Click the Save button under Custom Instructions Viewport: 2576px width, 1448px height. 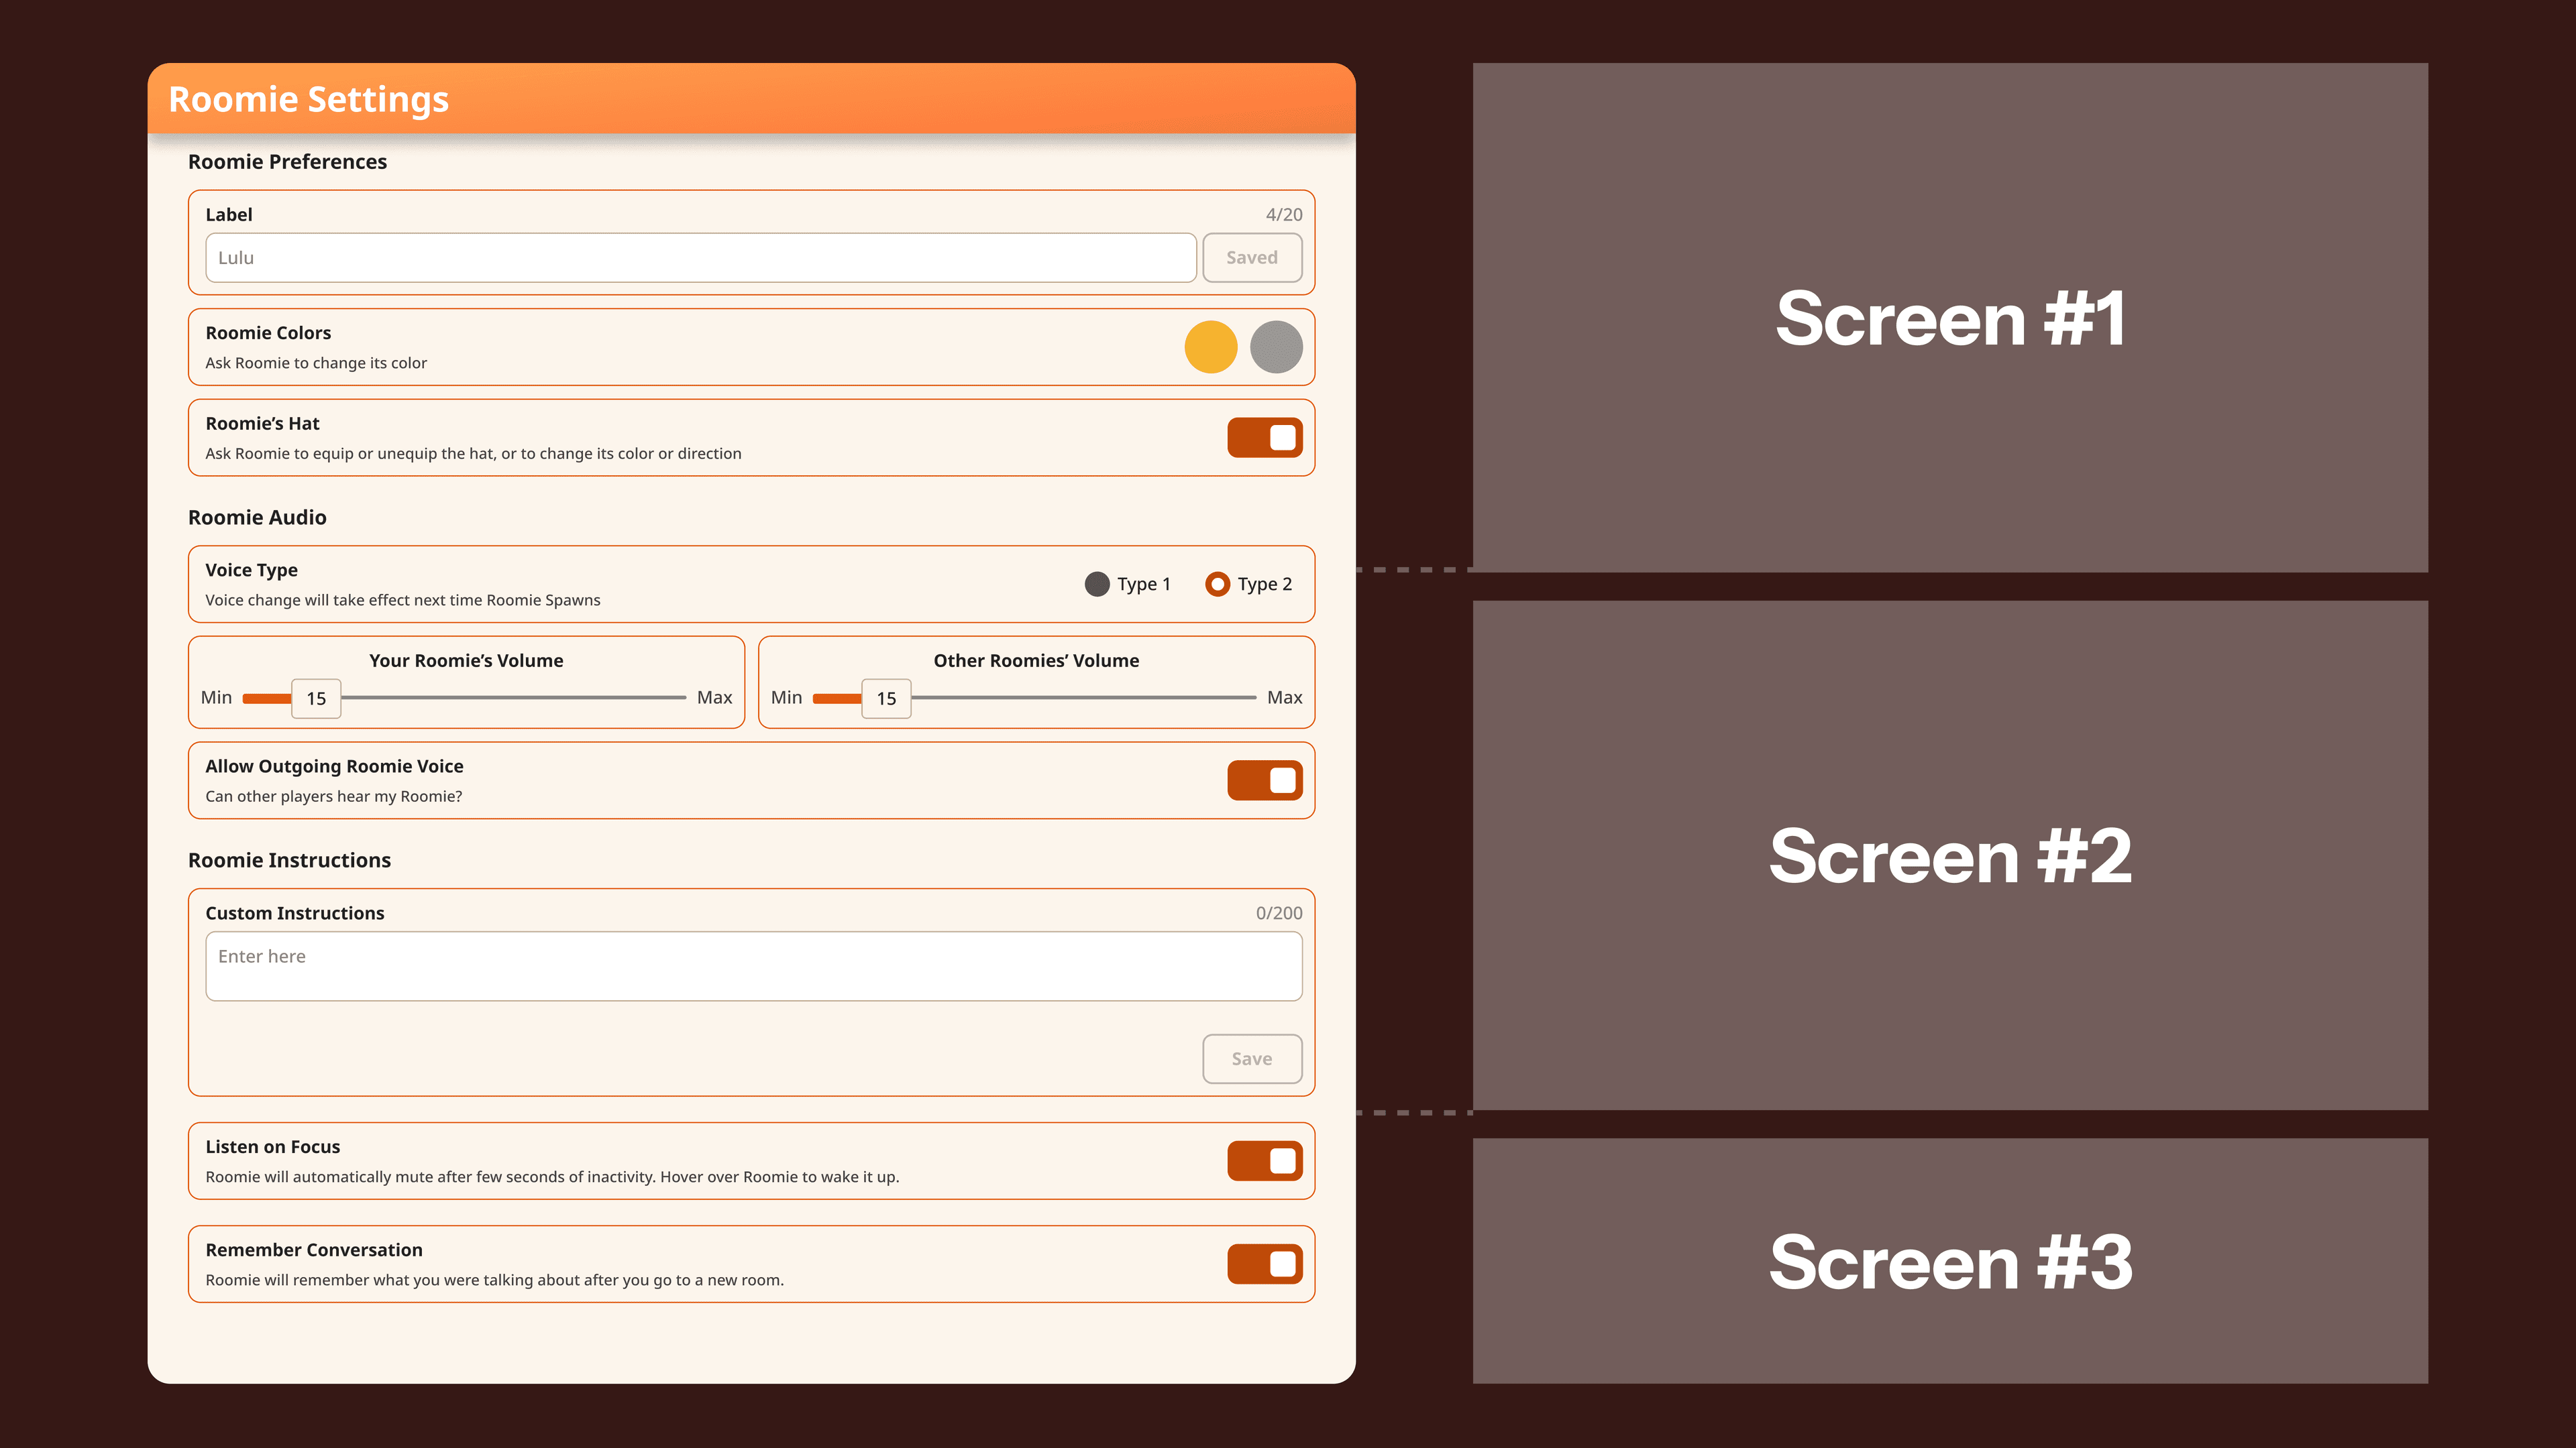(x=1252, y=1059)
